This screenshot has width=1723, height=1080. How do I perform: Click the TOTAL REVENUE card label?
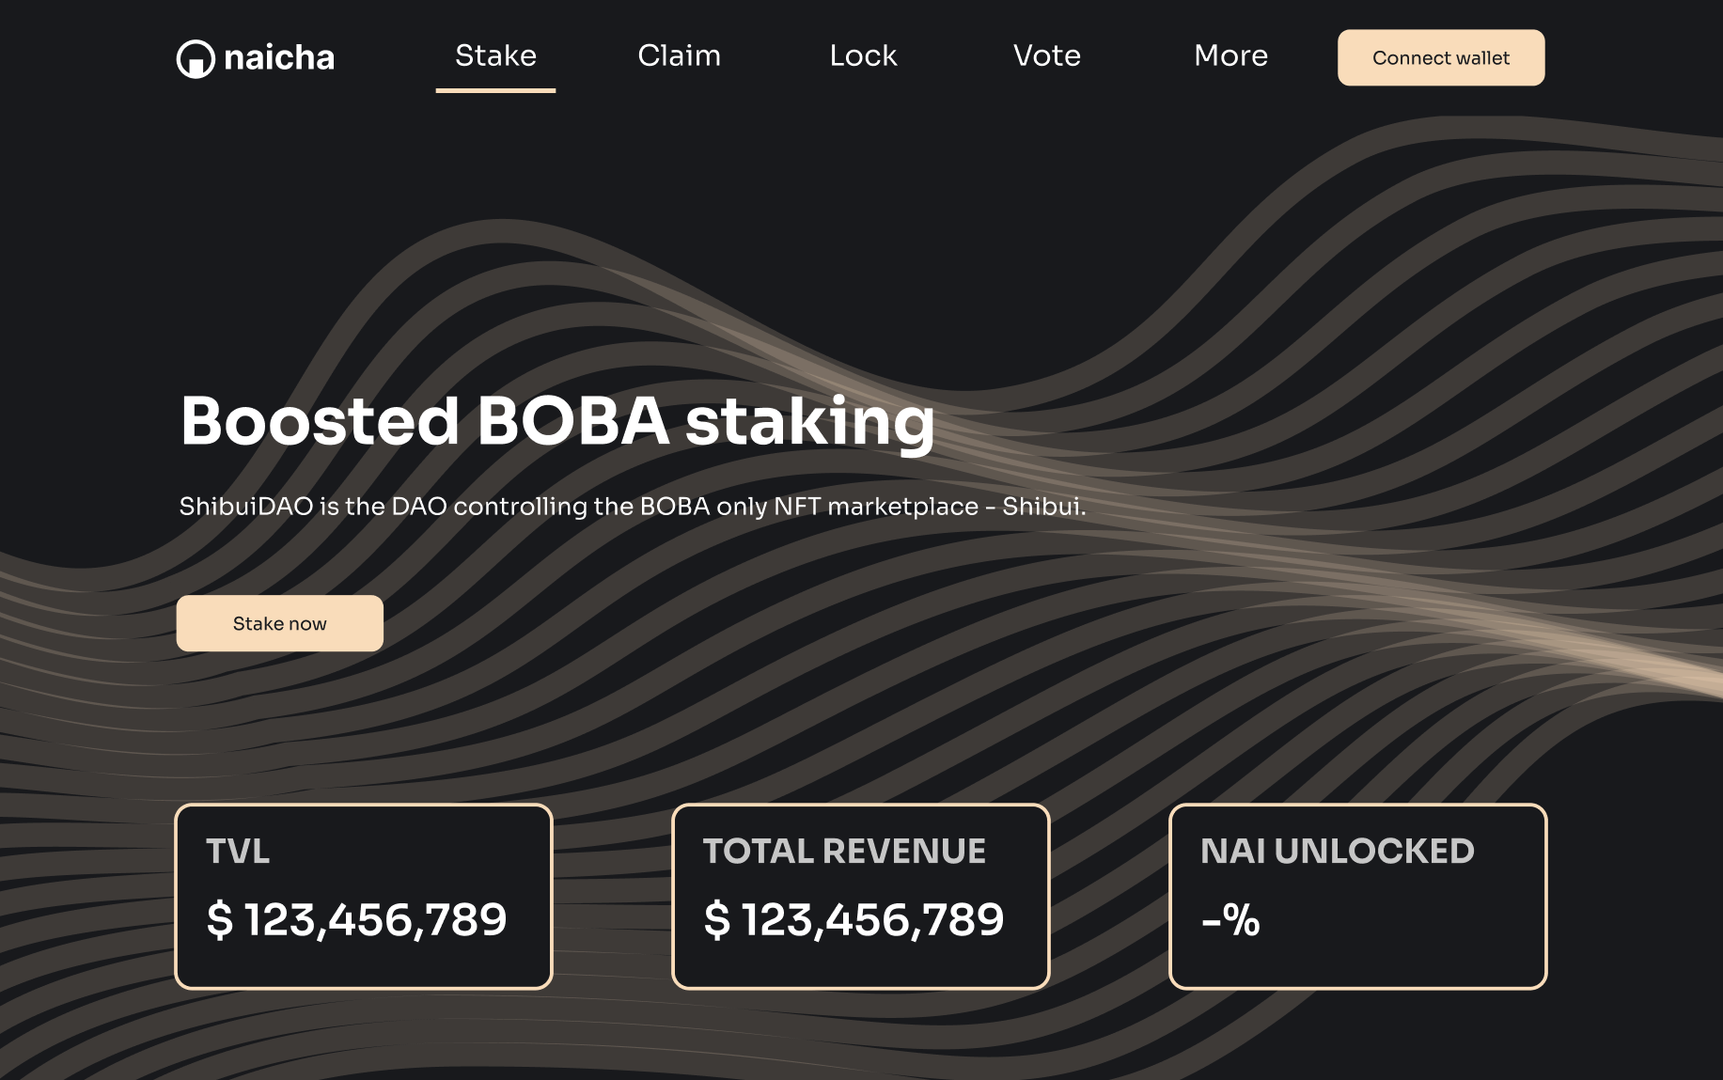pyautogui.click(x=844, y=852)
